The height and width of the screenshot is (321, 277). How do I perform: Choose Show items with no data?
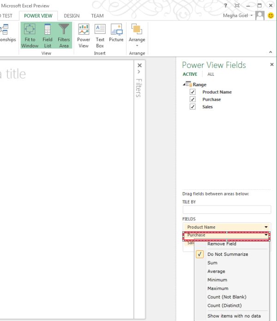tap(234, 316)
